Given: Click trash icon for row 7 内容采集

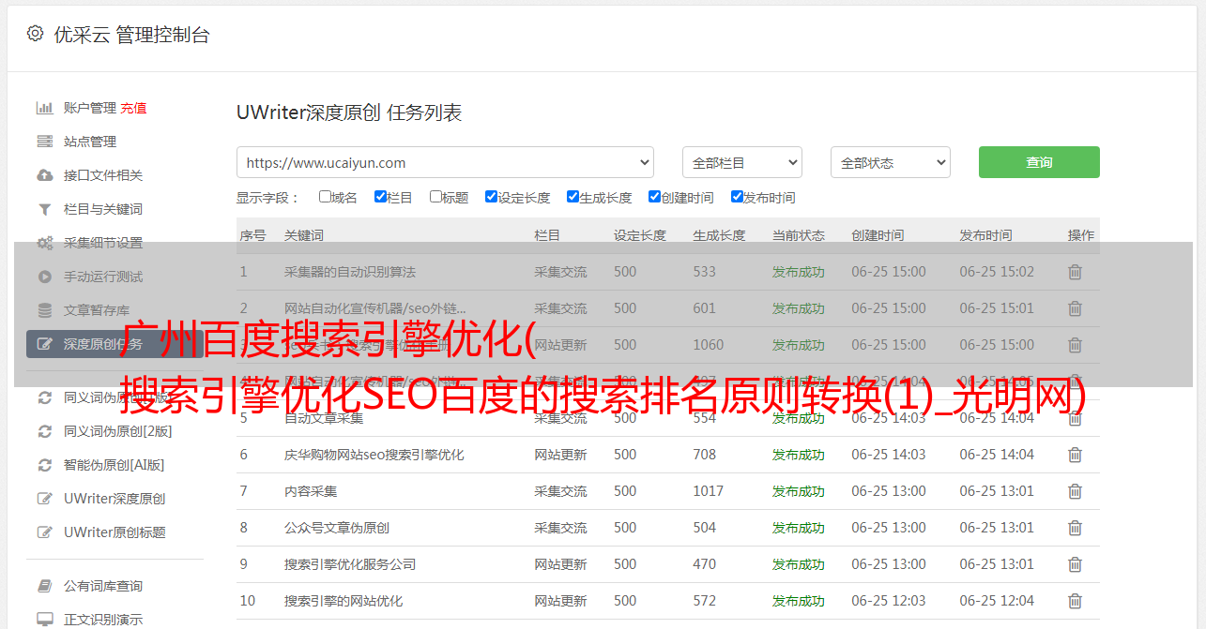Looking at the screenshot, I should 1075,491.
